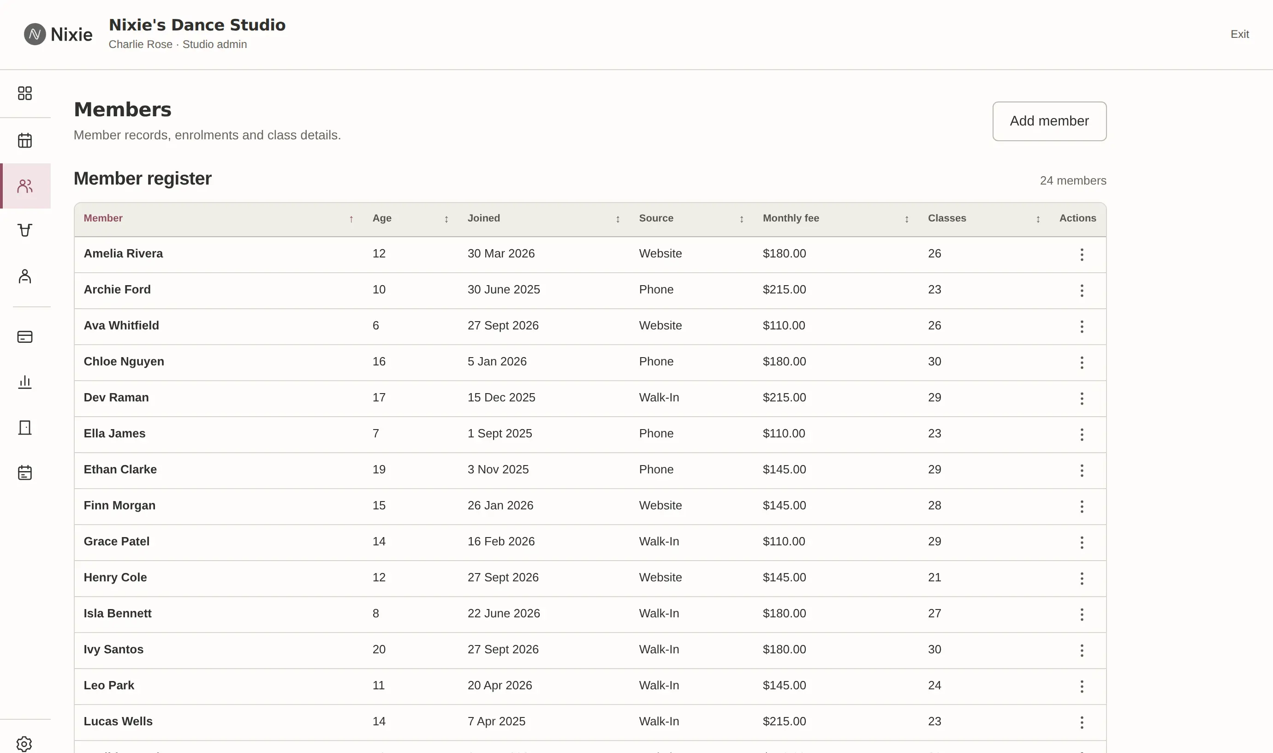The width and height of the screenshot is (1273, 753).
Task: Open actions menu for Finn Morgan
Action: (1082, 507)
